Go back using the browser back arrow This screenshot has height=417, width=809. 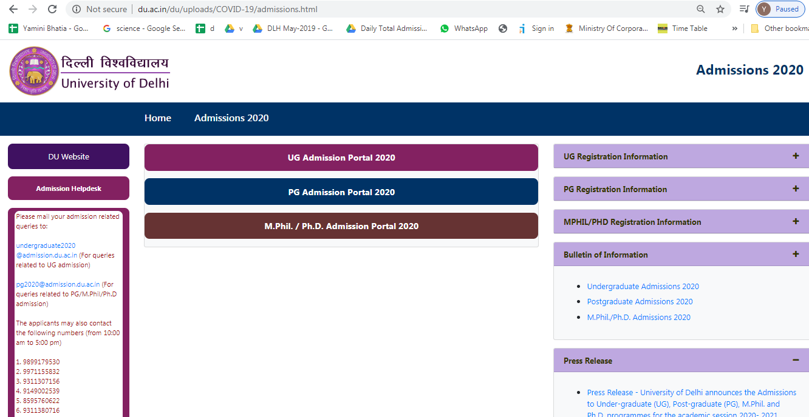click(13, 9)
